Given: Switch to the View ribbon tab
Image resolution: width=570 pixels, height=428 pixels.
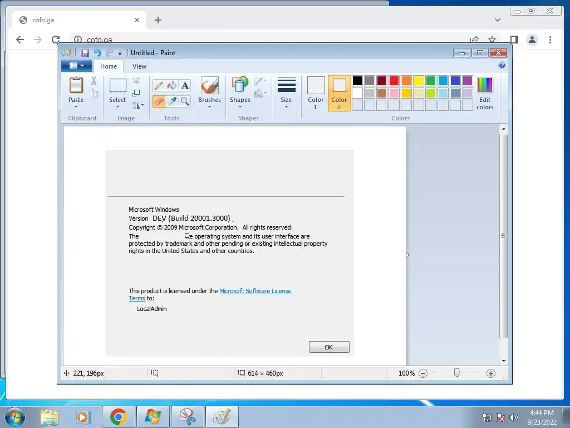Looking at the screenshot, I should (139, 66).
